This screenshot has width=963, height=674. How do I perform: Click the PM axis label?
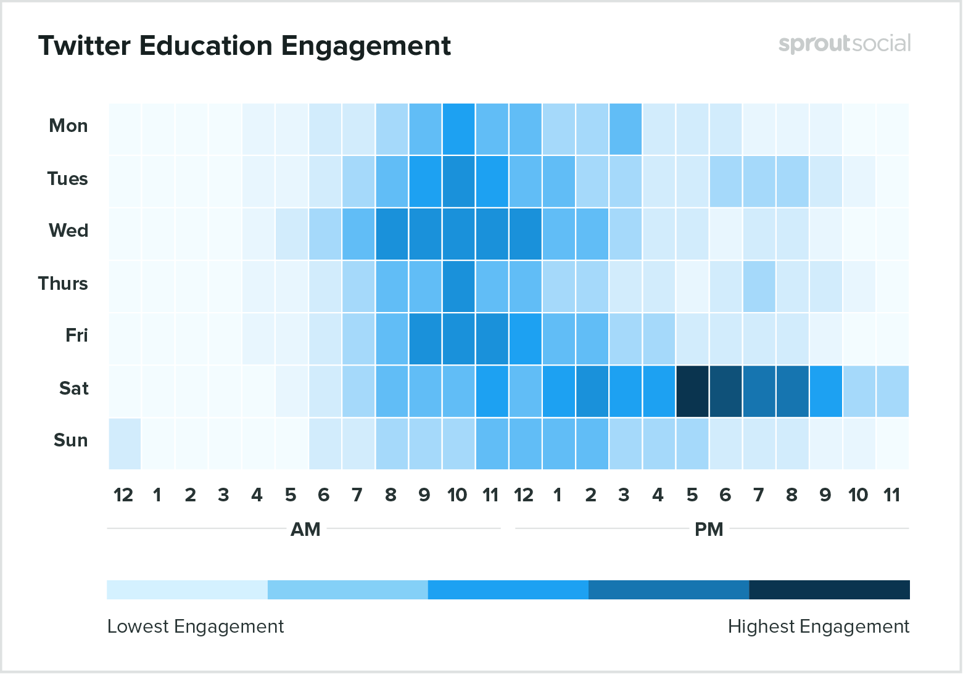pyautogui.click(x=709, y=530)
